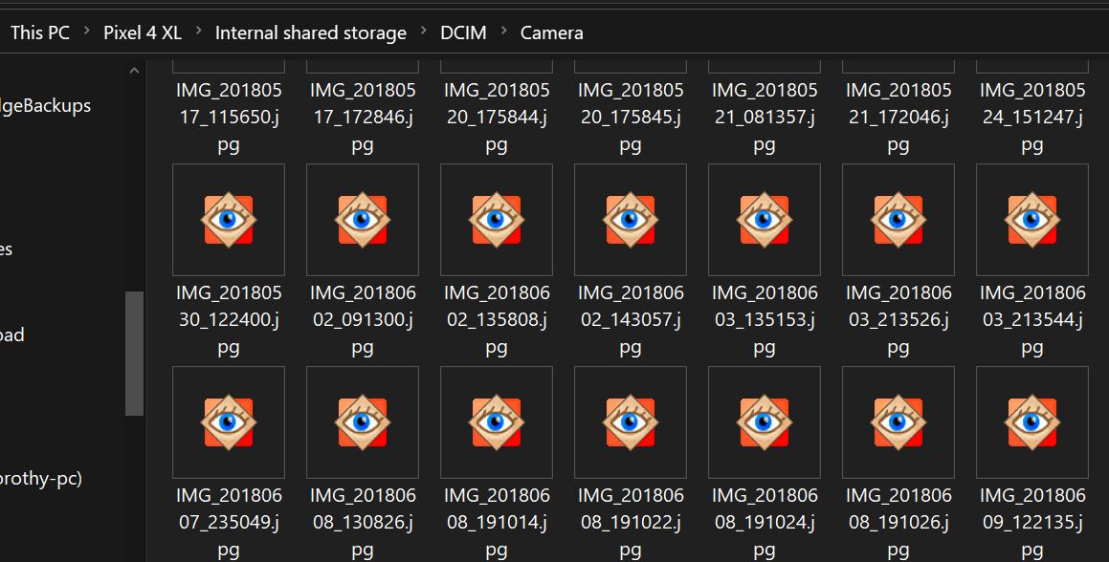
Task: Click the navigation pane scrollbar thumb
Action: (134, 354)
